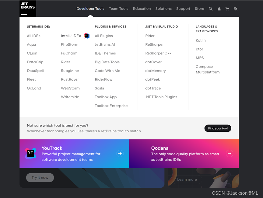263x198 pixels.
Task: Open the dotCover link
Action: point(153,62)
